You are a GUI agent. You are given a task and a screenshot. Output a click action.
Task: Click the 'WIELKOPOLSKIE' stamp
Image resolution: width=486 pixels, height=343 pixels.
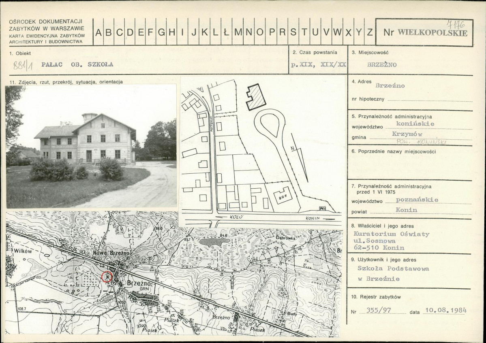tap(432, 32)
